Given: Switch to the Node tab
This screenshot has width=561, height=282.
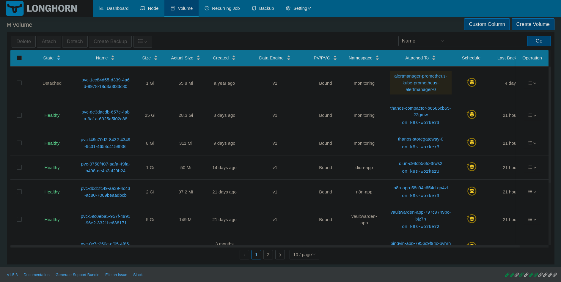Looking at the screenshot, I should pos(149,8).
